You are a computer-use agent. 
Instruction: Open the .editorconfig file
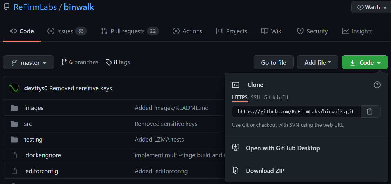[x=41, y=171]
